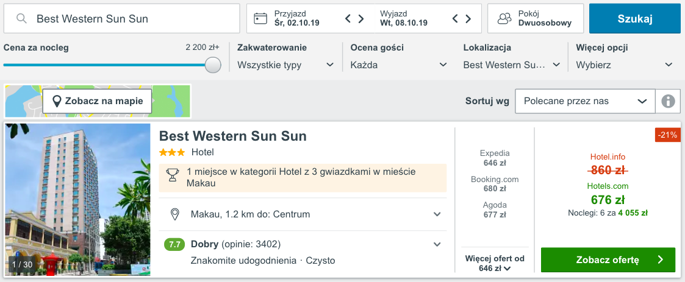This screenshot has width=685, height=282.
Task: Click the location pin beside Makau
Action: pos(175,214)
